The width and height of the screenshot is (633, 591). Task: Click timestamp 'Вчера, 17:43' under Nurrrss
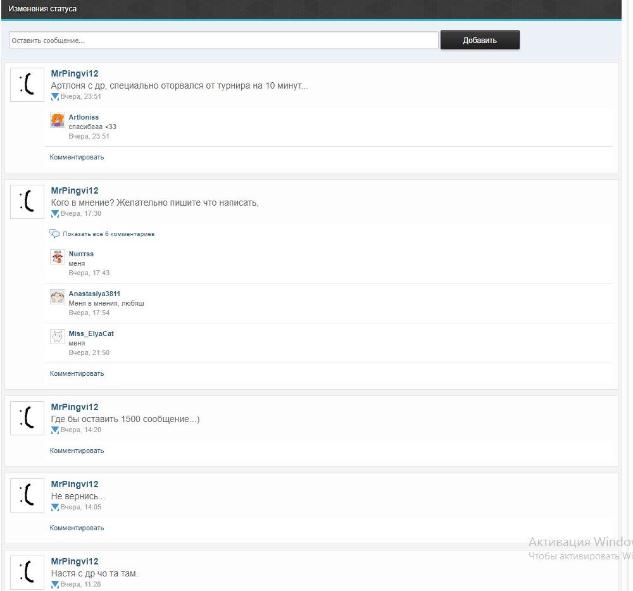89,273
